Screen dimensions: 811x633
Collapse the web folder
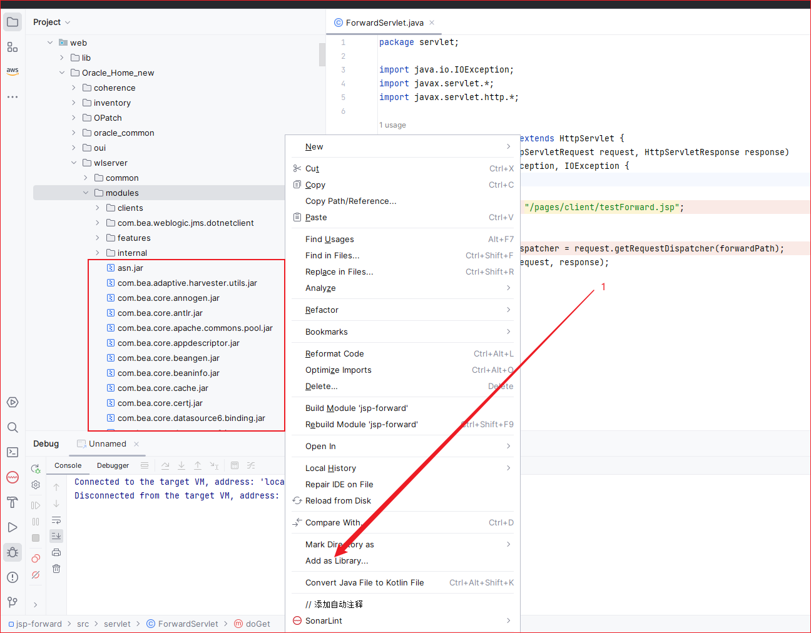(50, 43)
